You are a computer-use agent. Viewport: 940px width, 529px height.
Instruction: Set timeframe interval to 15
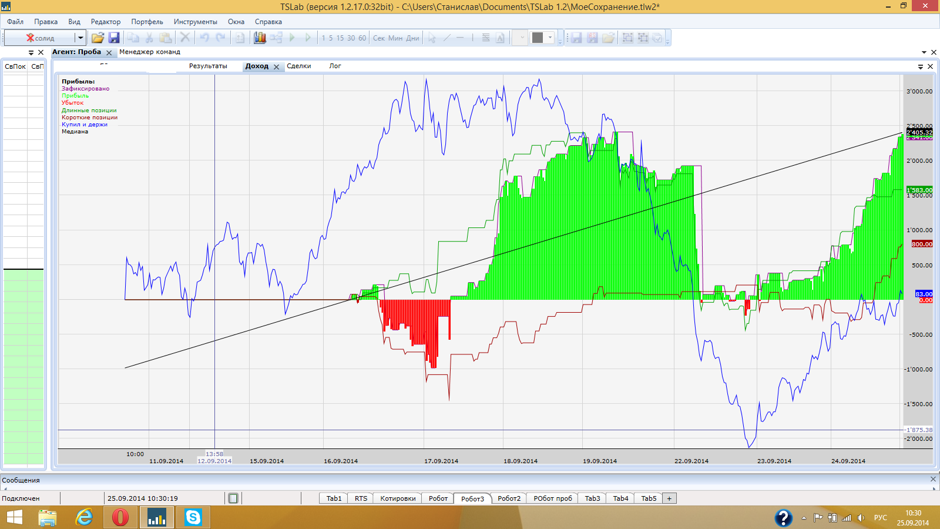point(340,38)
